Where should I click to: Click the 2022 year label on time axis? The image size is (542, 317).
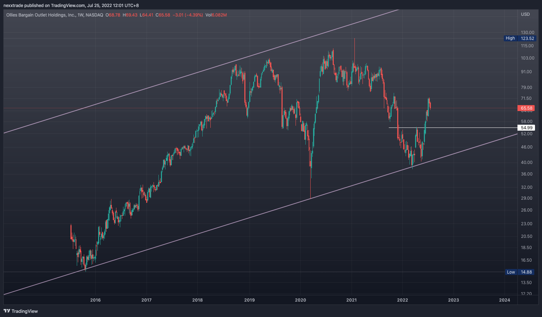[402, 300]
